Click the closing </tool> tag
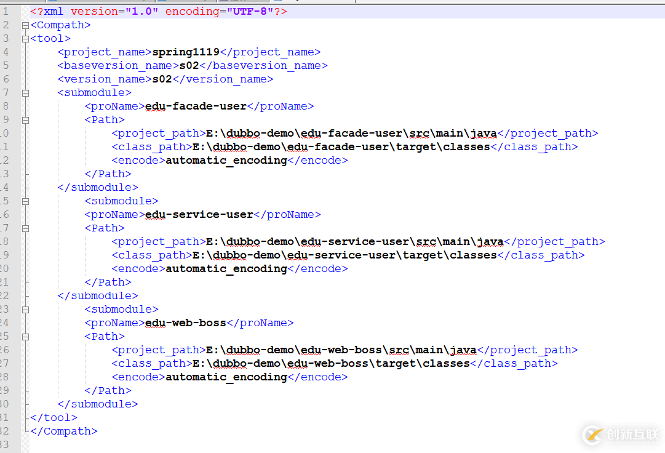 [x=54, y=418]
